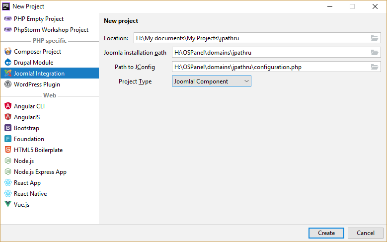Select the WordPress Plugin entry

[50, 84]
